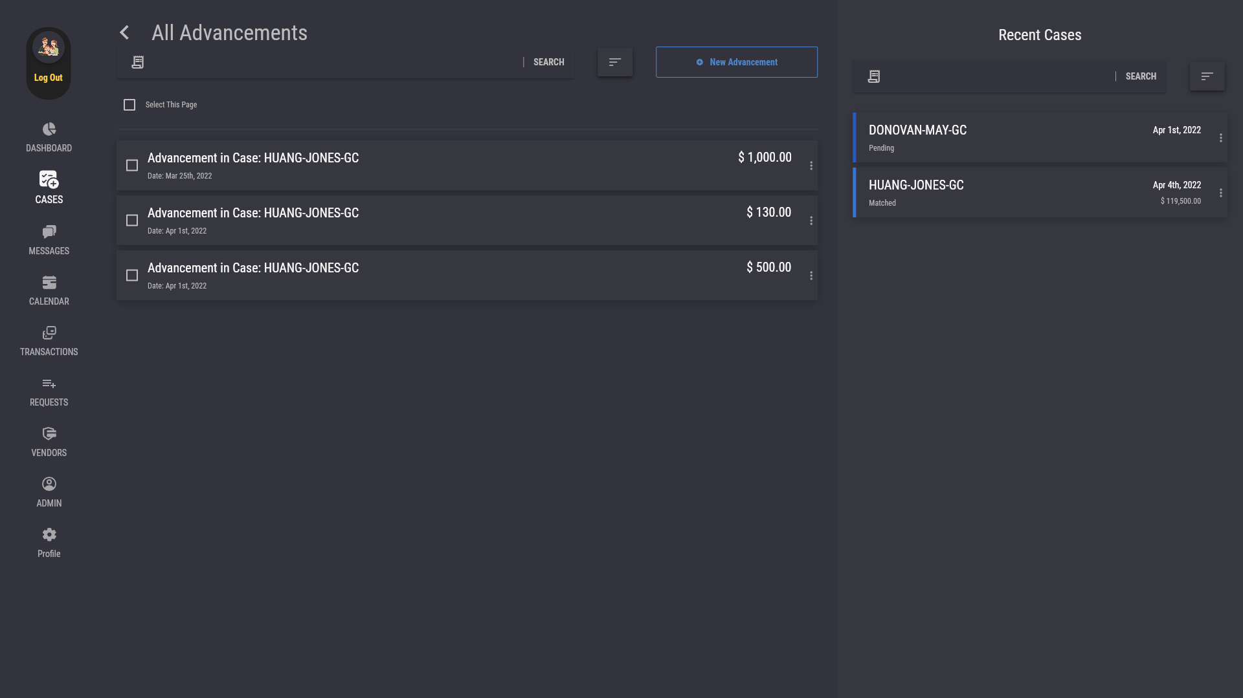
Task: Open sort filter for All Advancements
Action: click(615, 62)
